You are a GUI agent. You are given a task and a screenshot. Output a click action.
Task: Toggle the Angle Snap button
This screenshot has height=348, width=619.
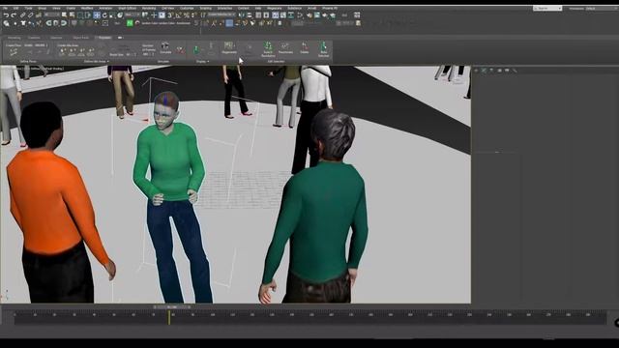178,15
